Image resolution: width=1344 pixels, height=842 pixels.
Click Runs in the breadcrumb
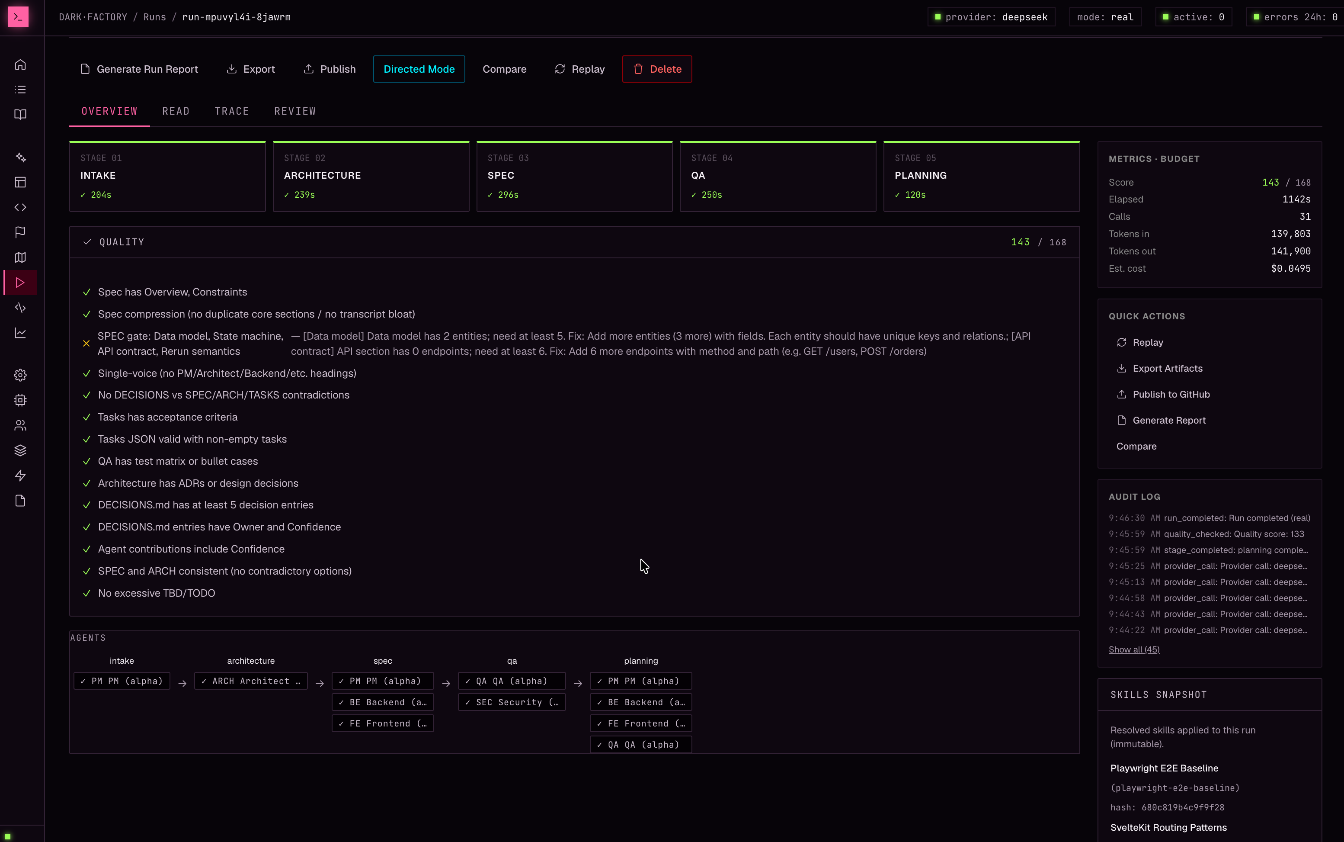pyautogui.click(x=155, y=17)
